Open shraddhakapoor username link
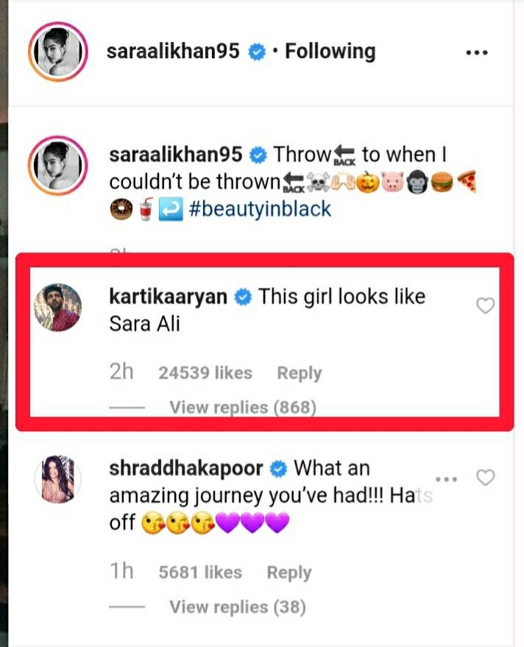This screenshot has height=647, width=524. [187, 468]
